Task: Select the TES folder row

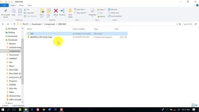Action: point(77,34)
